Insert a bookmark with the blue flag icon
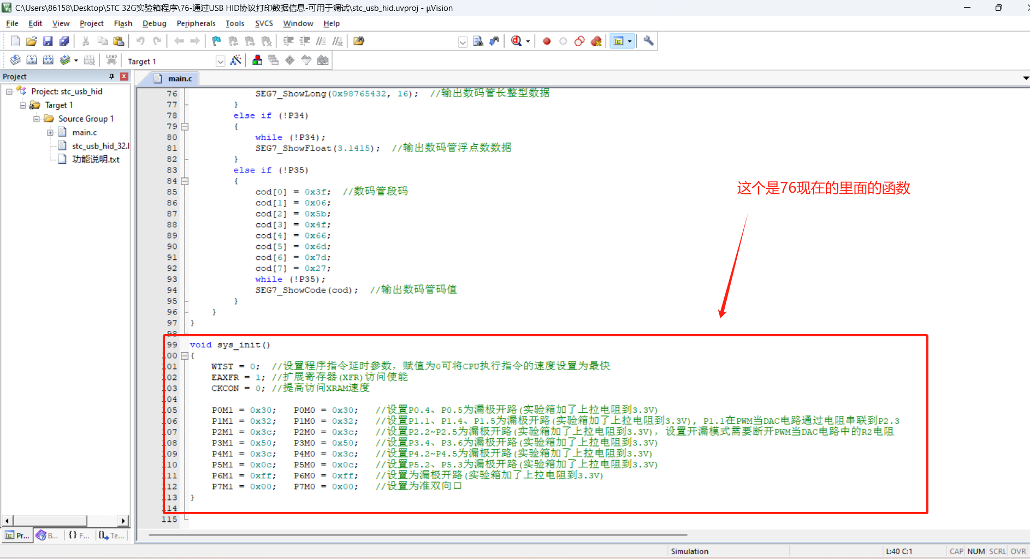Screen dimensions: 1030x559 pos(217,41)
